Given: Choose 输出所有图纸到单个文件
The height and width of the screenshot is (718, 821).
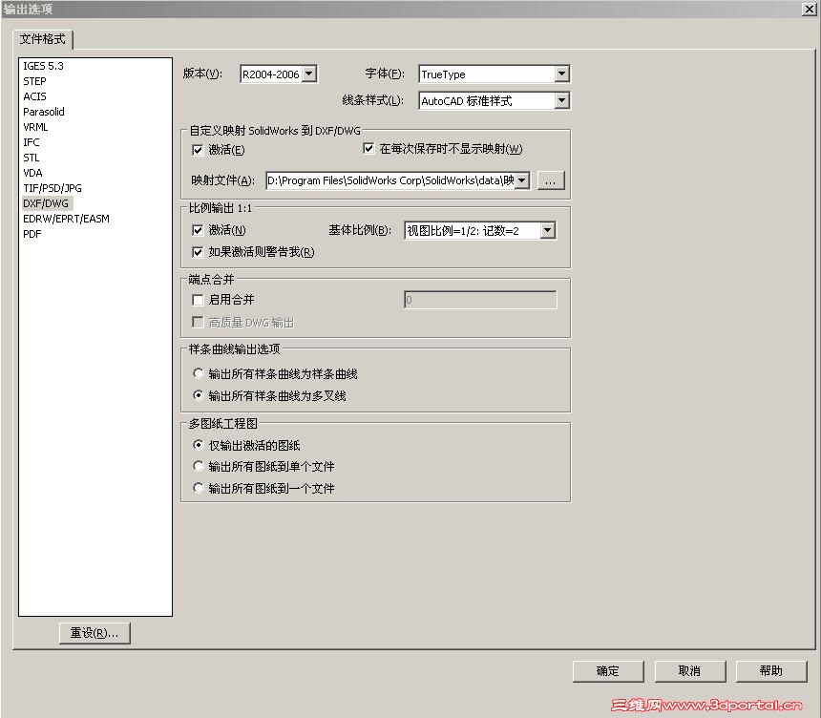Looking at the screenshot, I should click(x=198, y=467).
